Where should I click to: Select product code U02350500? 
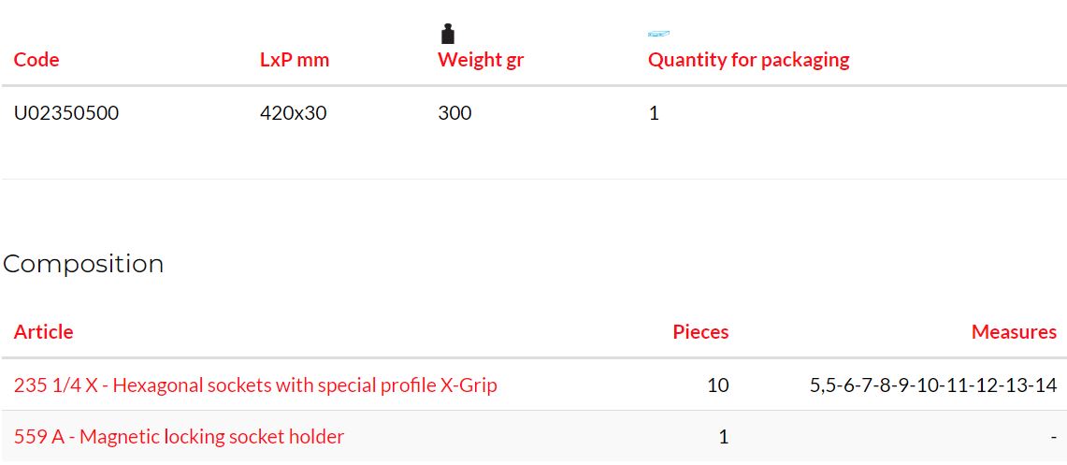tap(66, 113)
